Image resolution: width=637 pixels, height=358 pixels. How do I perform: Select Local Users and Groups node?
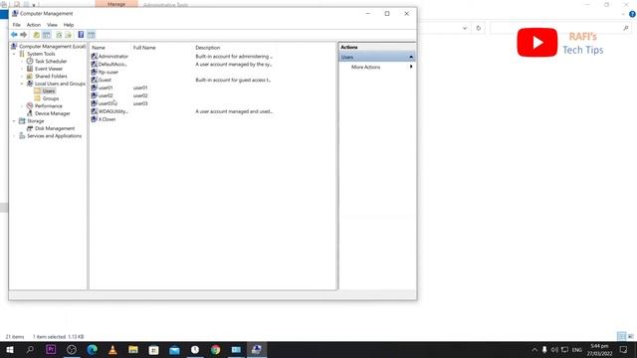60,84
